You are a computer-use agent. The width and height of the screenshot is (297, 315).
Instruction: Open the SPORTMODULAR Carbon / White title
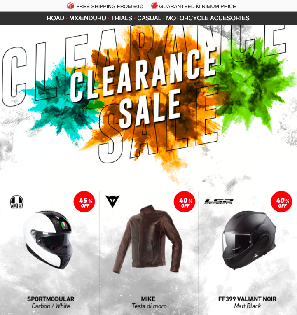51,302
